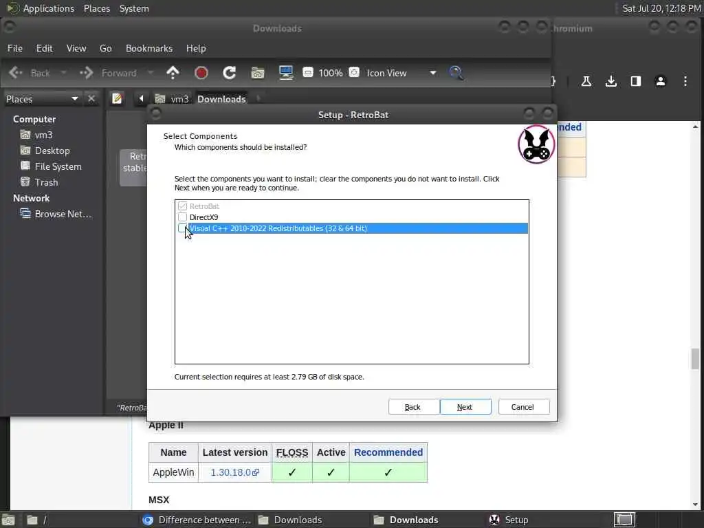Screen dimensions: 704x528
Task: Click Back in RetroBat setup
Action: coord(413,407)
